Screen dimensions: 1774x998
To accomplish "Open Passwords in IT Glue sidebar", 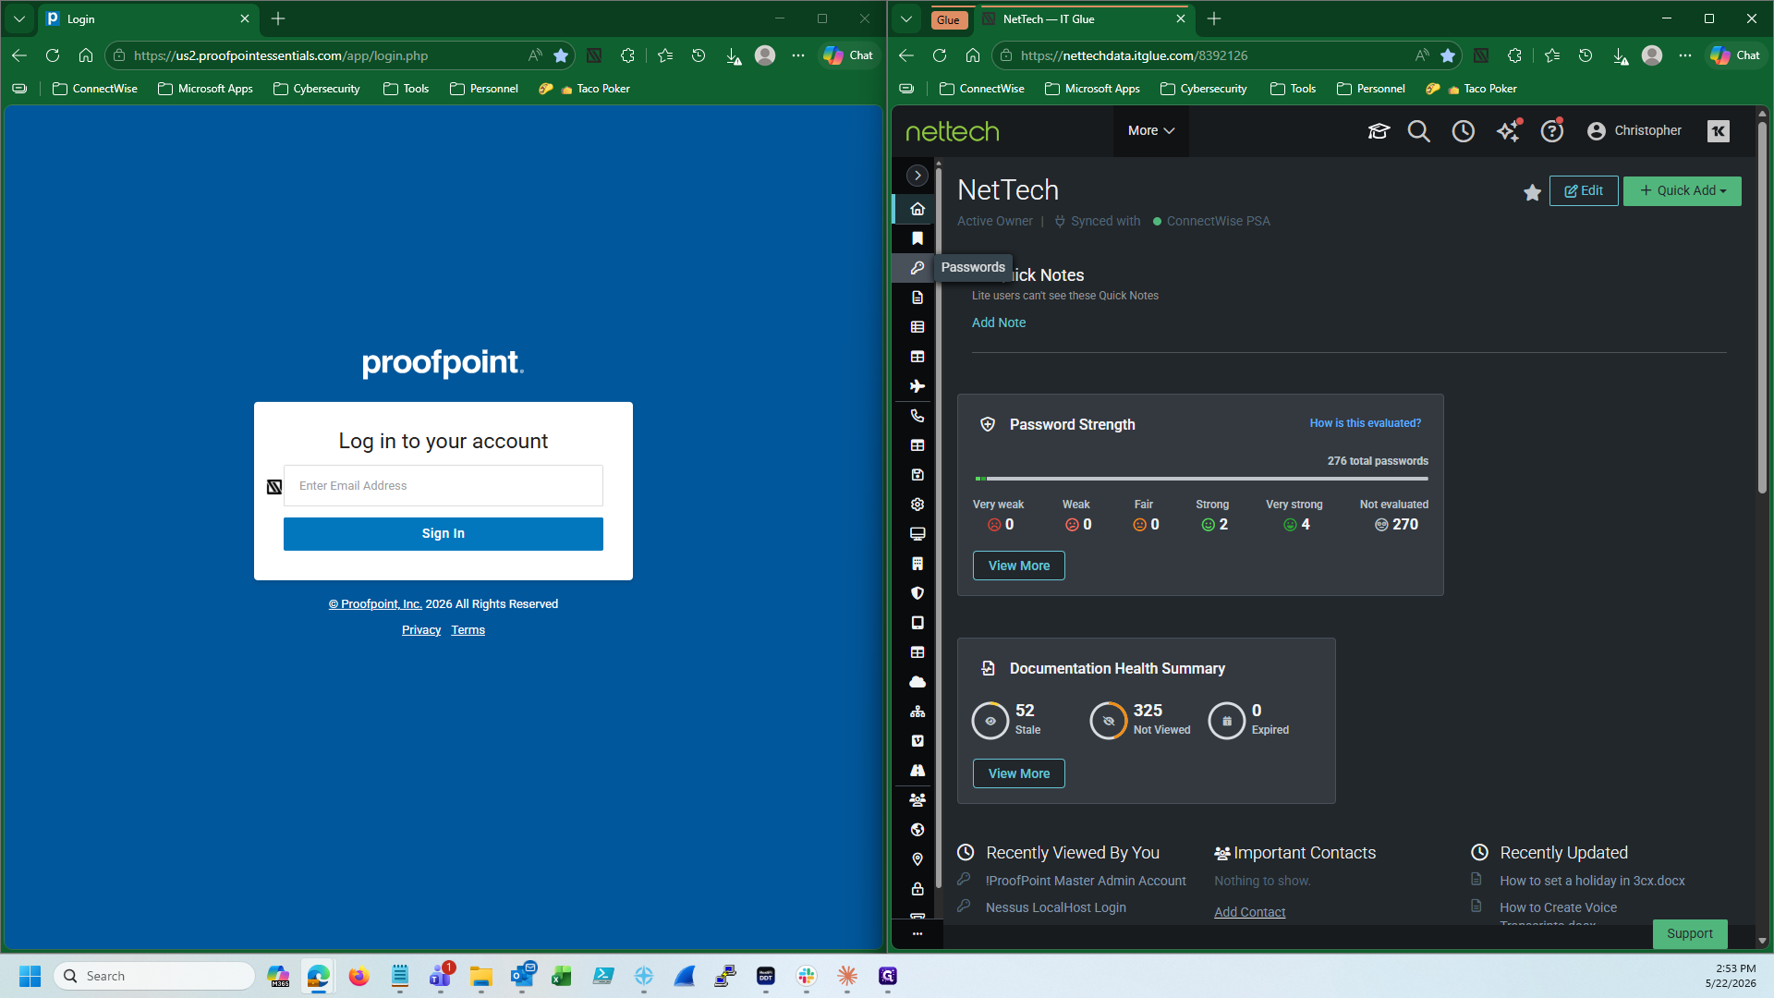I will [917, 268].
